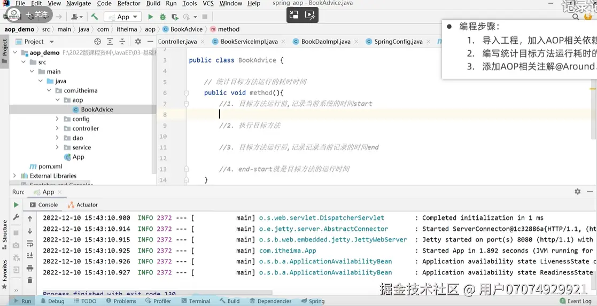Toggle the Project side tool window button
Screen dimensions: 597x306
tap(5, 51)
